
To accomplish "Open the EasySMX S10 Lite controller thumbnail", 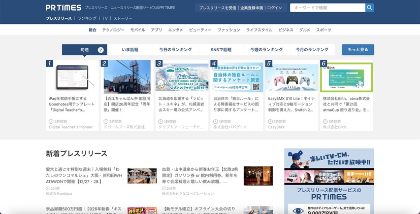I will (292, 77).
